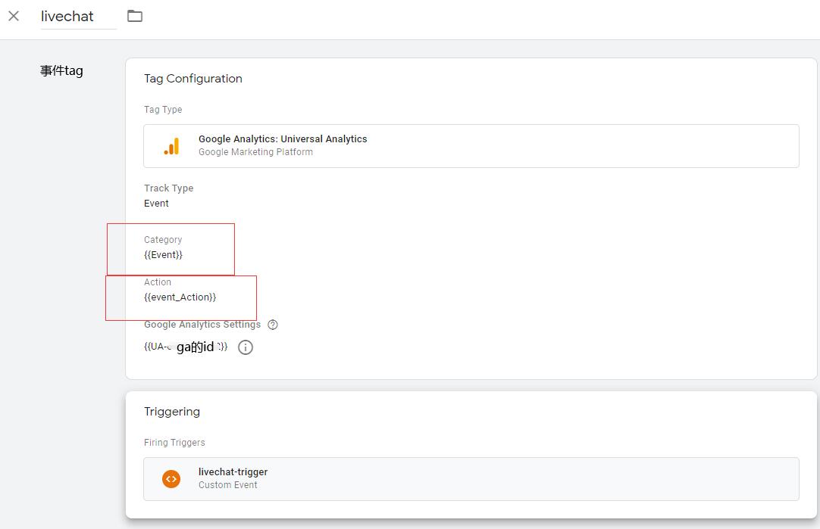
Task: Click the Custom Event trigger type text
Action: click(x=227, y=485)
